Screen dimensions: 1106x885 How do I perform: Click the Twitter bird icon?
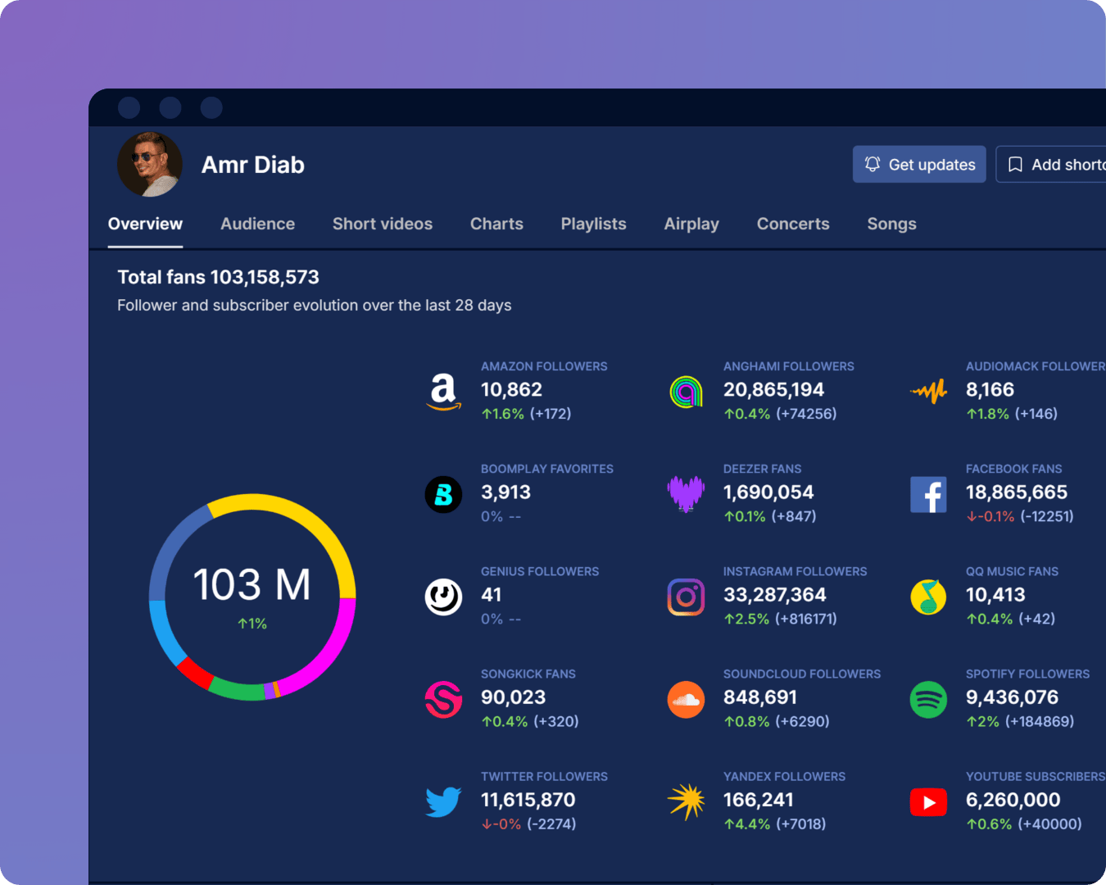[x=443, y=802]
